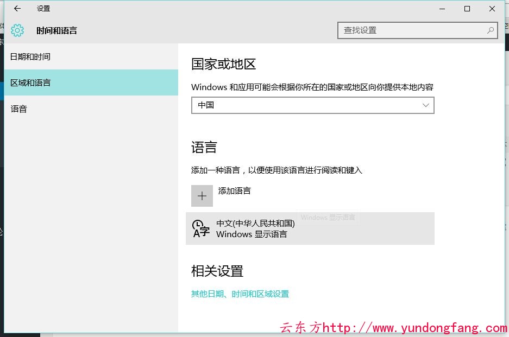Maximize the 设置 window
The image size is (509, 337).
[467, 9]
